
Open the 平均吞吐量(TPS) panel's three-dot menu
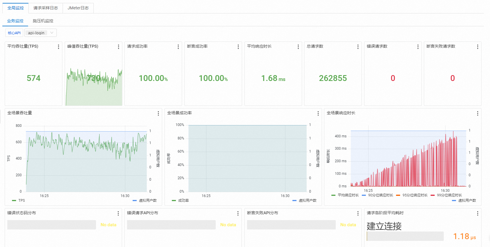click(x=59, y=47)
